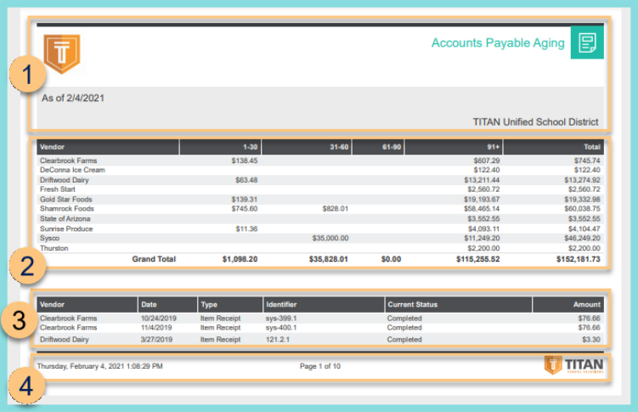
Task: Click the $115,255.52 total in 91+ column
Action: coord(478,259)
